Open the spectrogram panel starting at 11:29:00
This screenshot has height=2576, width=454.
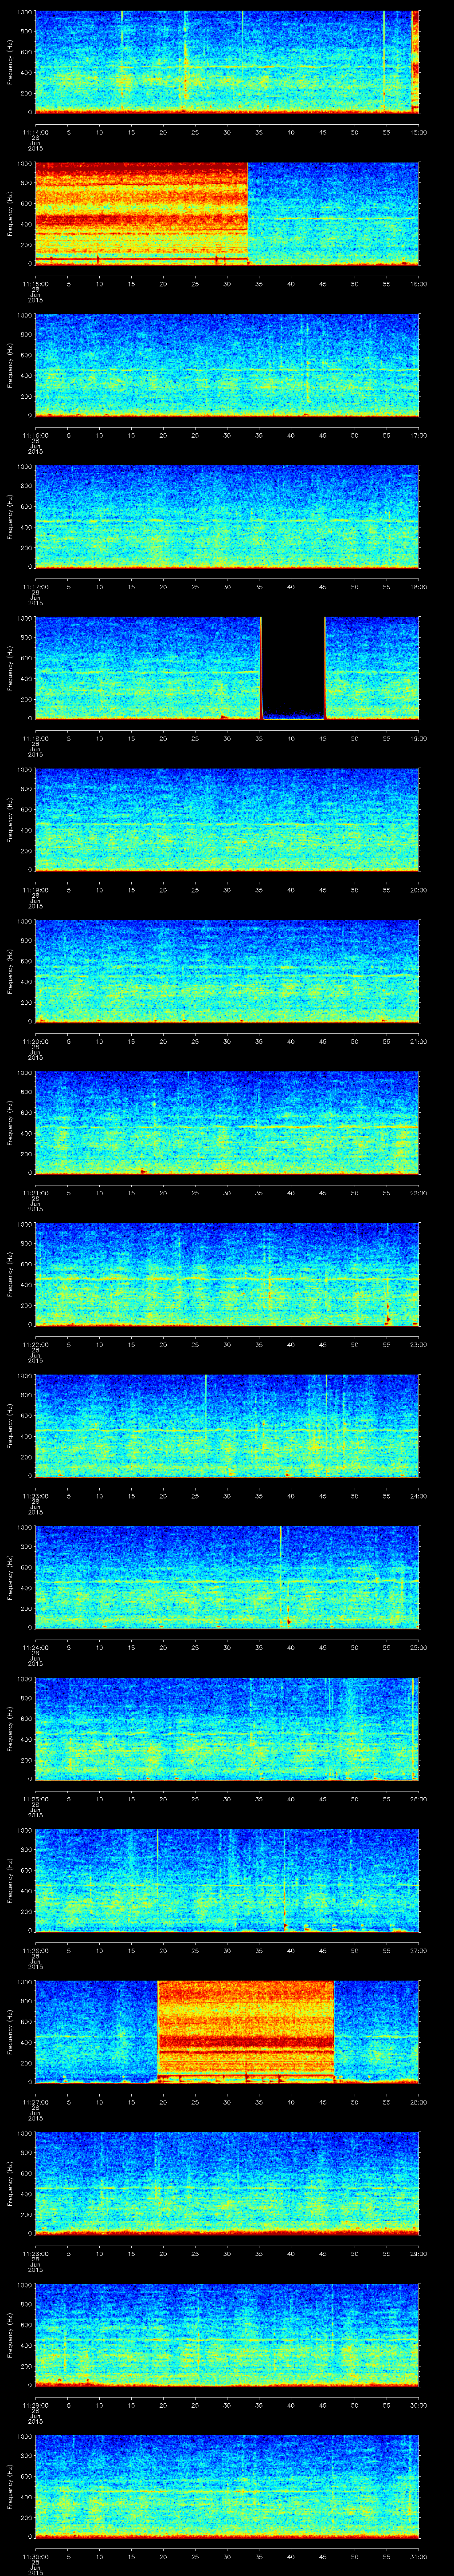coord(227,2334)
